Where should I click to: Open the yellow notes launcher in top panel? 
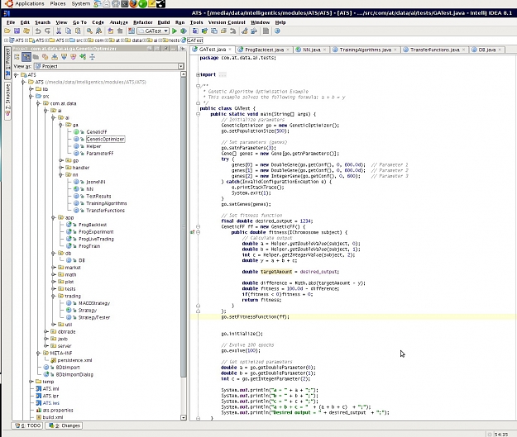point(151,4)
